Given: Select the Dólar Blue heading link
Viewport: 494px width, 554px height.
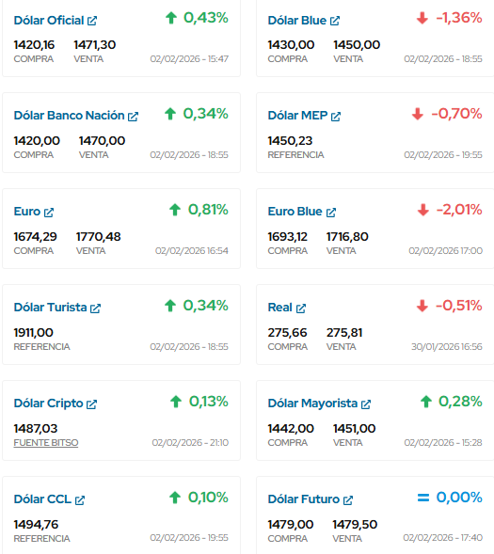Looking at the screenshot, I should pos(297,21).
